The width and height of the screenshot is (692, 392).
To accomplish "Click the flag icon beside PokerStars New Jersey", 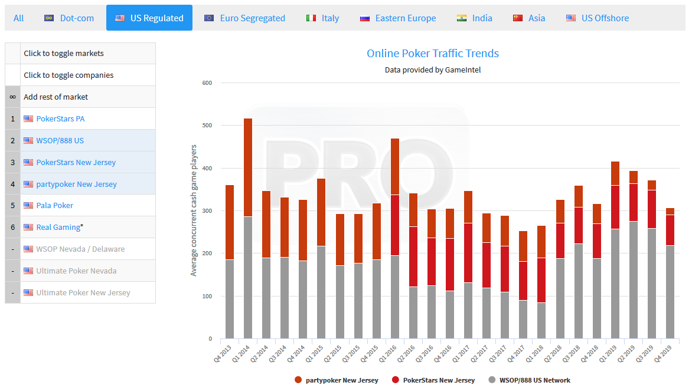I will (28, 163).
